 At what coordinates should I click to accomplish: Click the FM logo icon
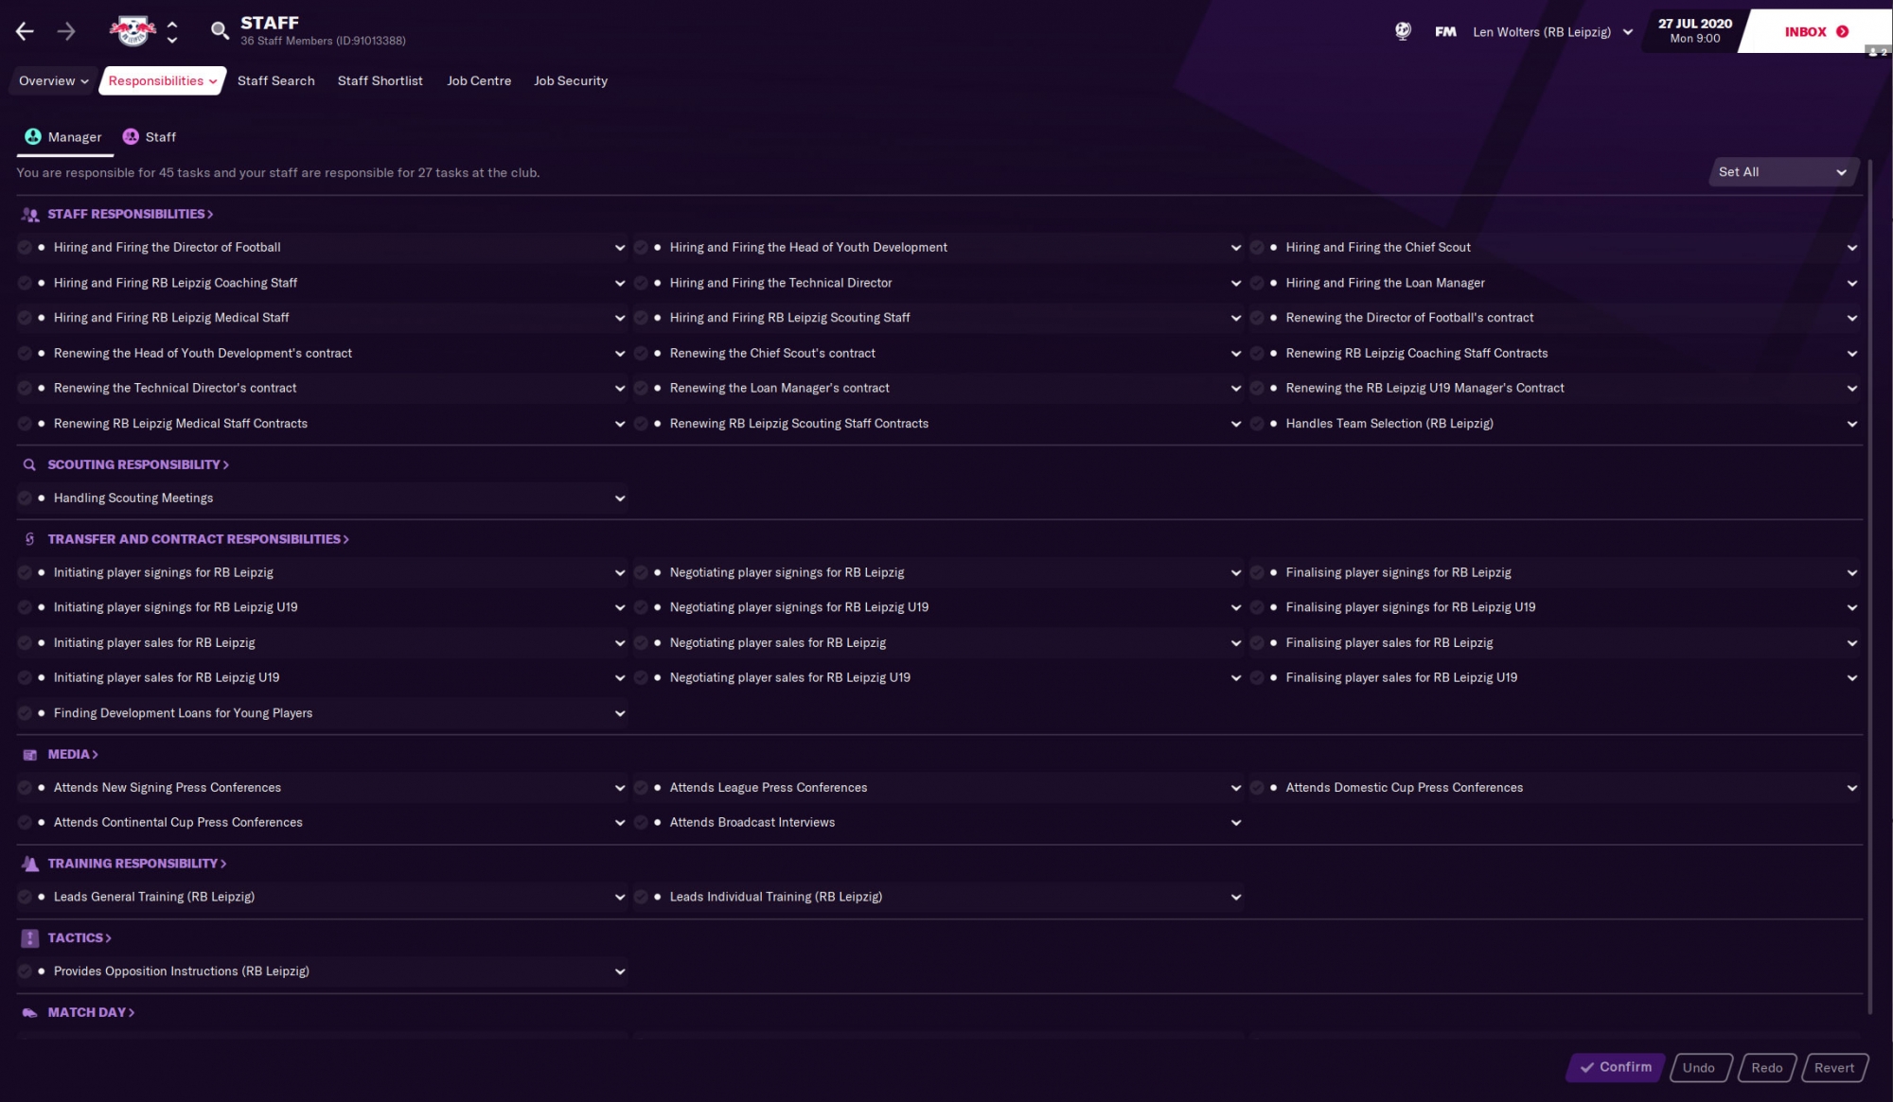coord(1445,31)
